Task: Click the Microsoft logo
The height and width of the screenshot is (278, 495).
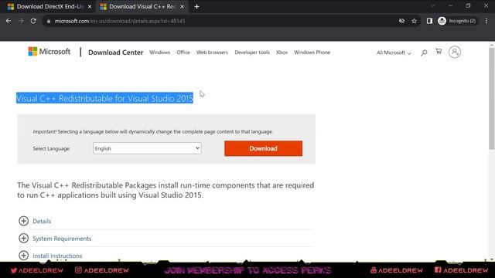Action: tap(49, 52)
